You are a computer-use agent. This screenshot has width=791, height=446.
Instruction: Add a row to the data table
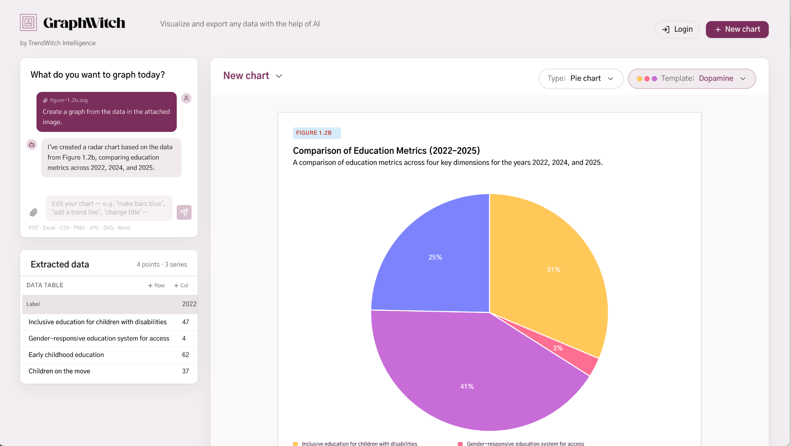point(156,285)
